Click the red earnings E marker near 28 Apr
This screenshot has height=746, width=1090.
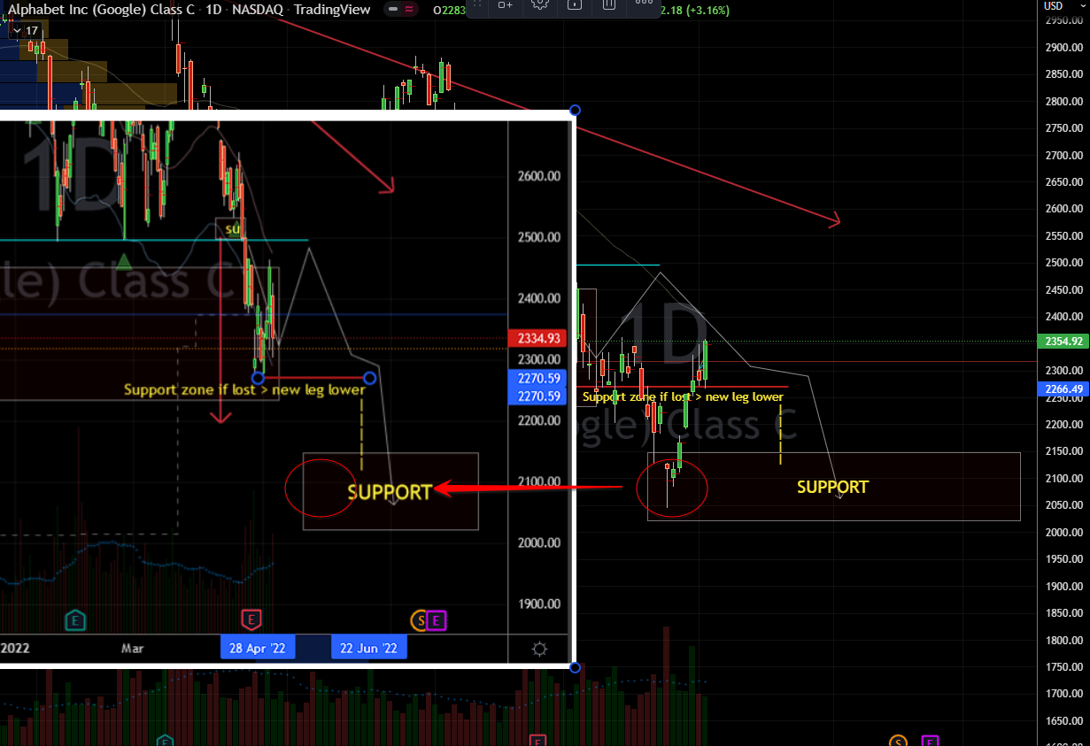click(252, 619)
